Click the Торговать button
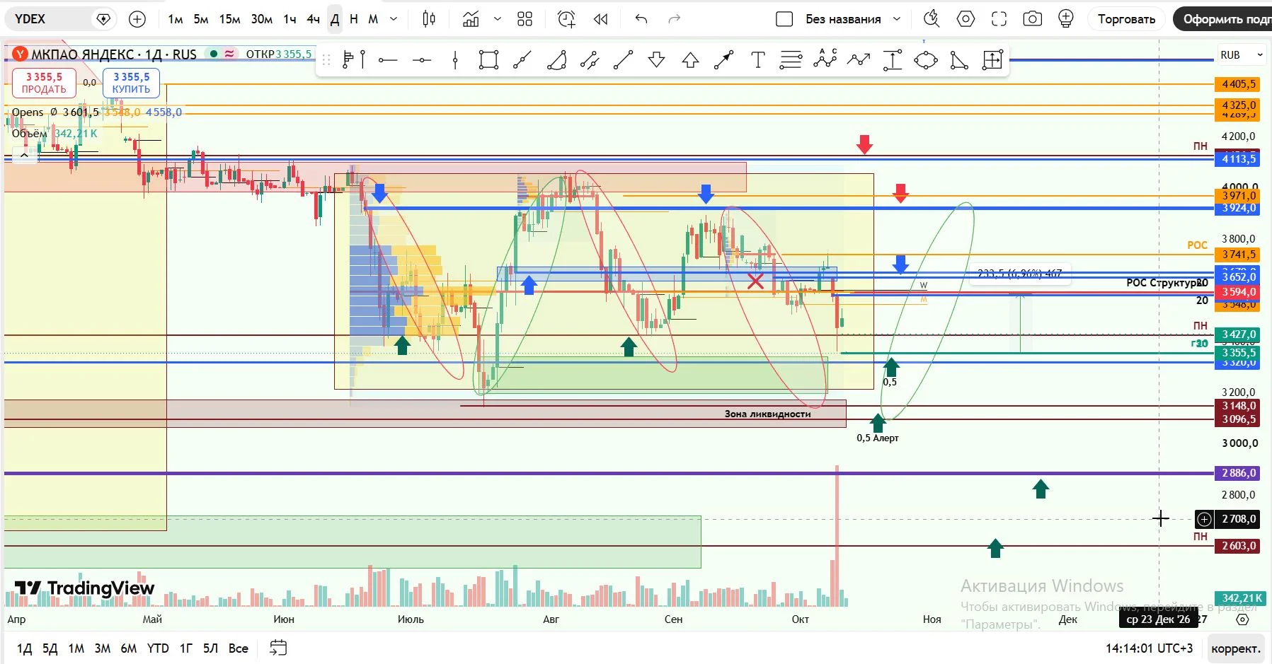The image size is (1272, 664). tap(1126, 19)
